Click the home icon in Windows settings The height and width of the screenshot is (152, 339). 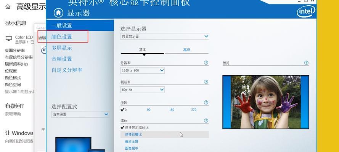coord(8,7)
